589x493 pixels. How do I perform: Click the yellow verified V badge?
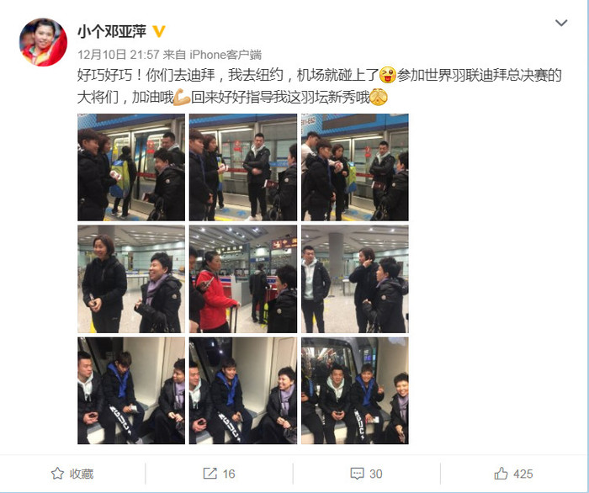click(159, 31)
